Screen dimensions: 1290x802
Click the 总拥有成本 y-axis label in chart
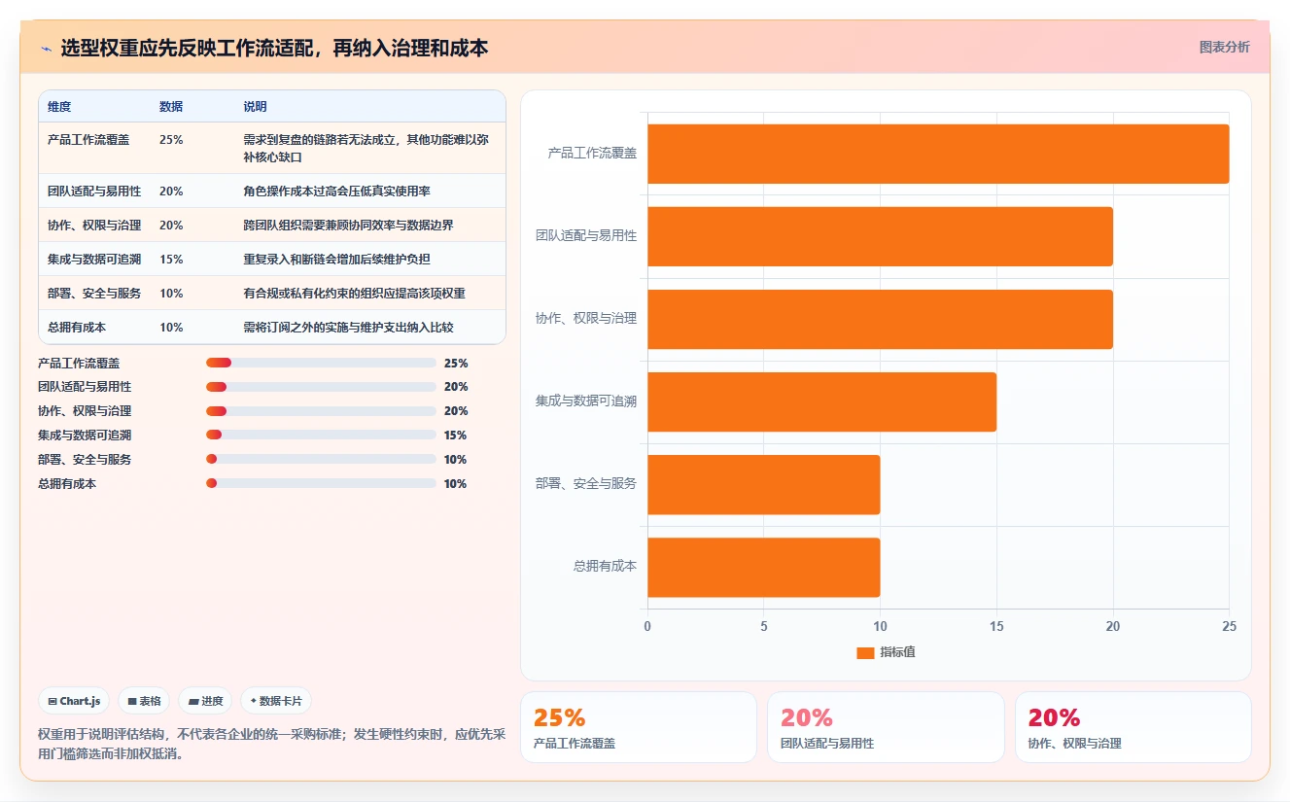(605, 567)
